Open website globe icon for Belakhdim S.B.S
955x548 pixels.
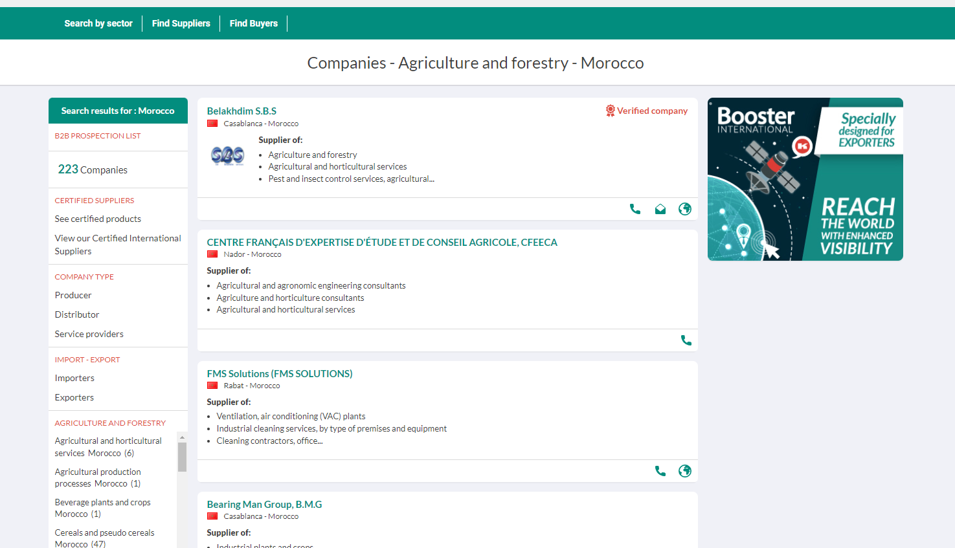(x=685, y=209)
